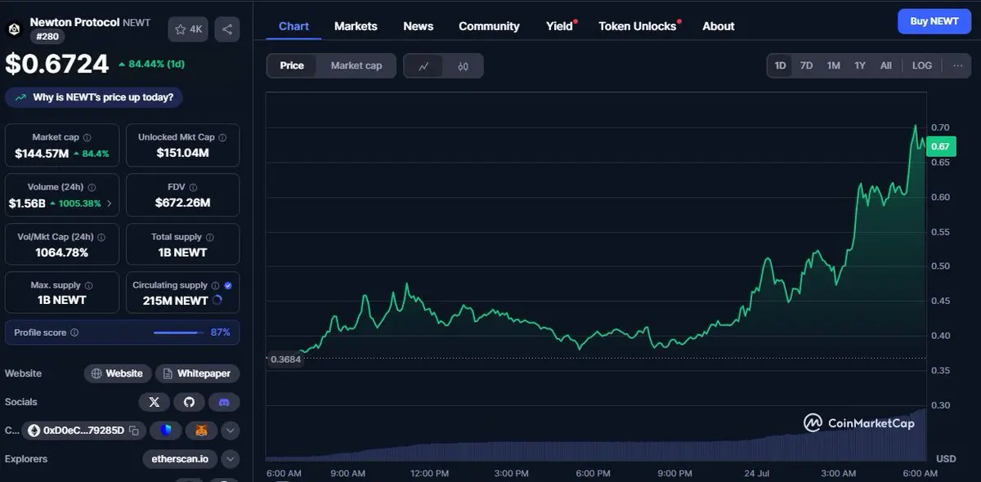
Task: Open the Yield tab
Action: point(560,26)
